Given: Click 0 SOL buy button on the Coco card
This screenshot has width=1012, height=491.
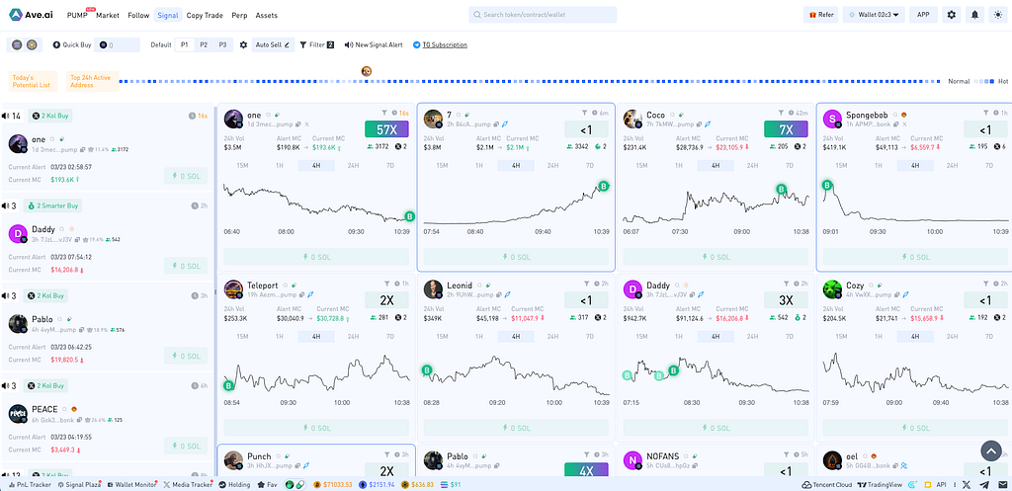Looking at the screenshot, I should point(716,257).
